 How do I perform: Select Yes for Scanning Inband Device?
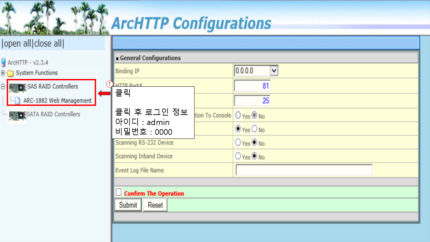(238, 156)
